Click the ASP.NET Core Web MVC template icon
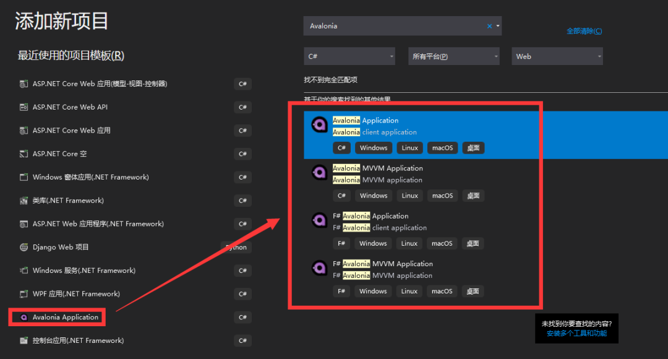This screenshot has height=359, width=668. click(24, 84)
